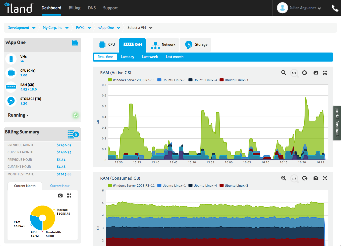Open the Support menu
Screen dimensions: 341x246
pyautogui.click(x=110, y=8)
